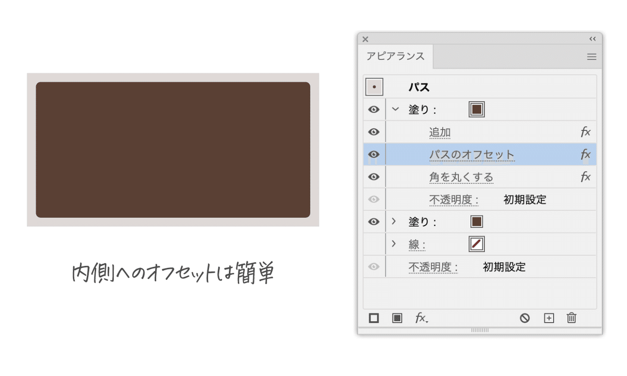Click Add New Fill icon at panel bottom
Screen dimensions: 627x376
point(397,318)
